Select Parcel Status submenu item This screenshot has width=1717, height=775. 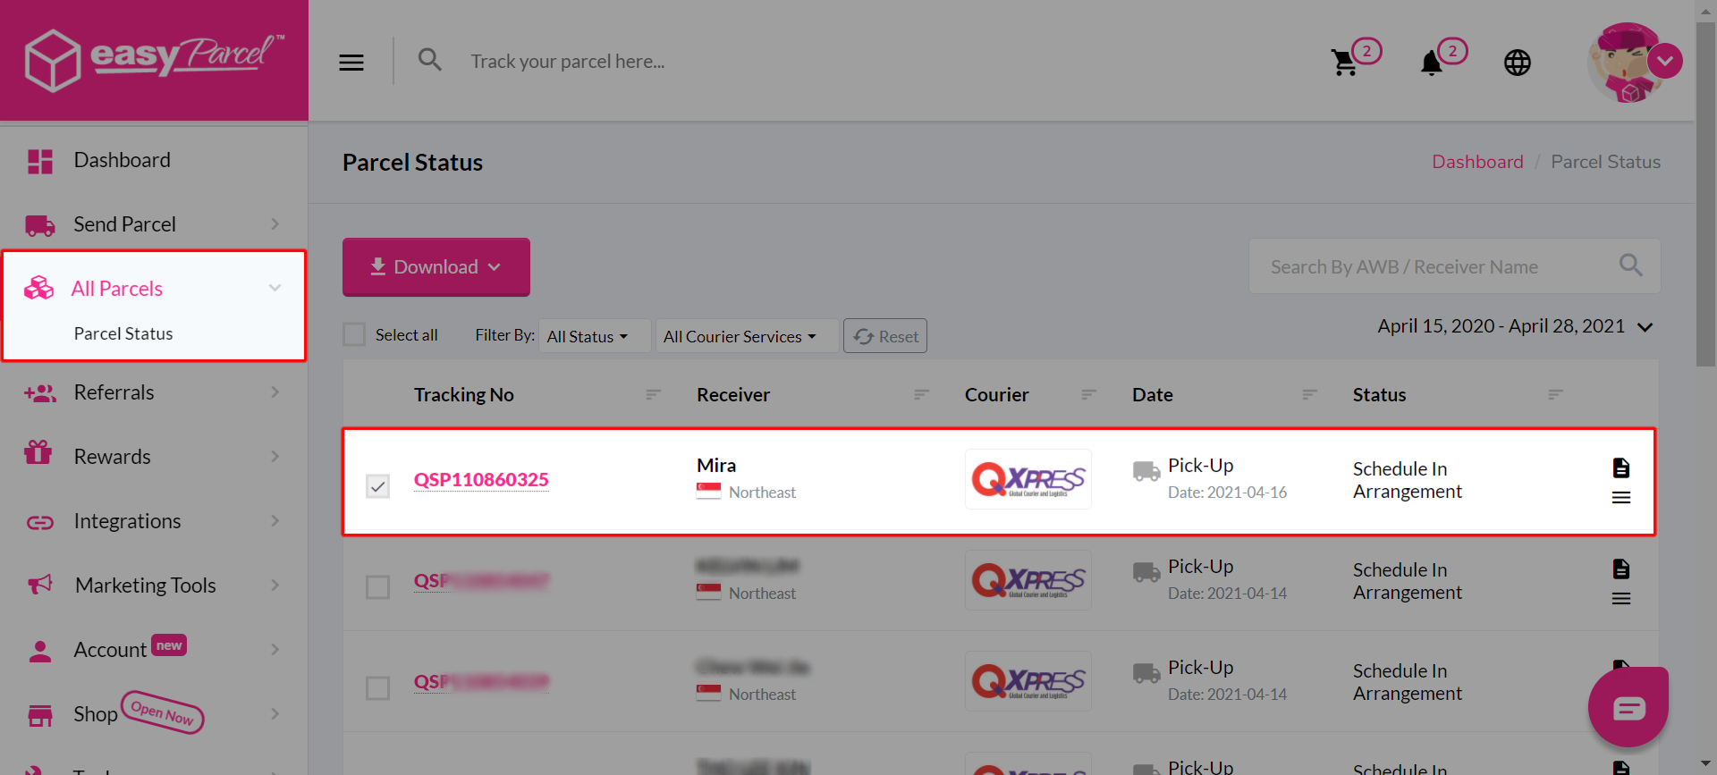coord(123,333)
